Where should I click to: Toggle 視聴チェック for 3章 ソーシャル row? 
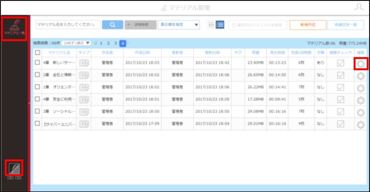point(340,112)
